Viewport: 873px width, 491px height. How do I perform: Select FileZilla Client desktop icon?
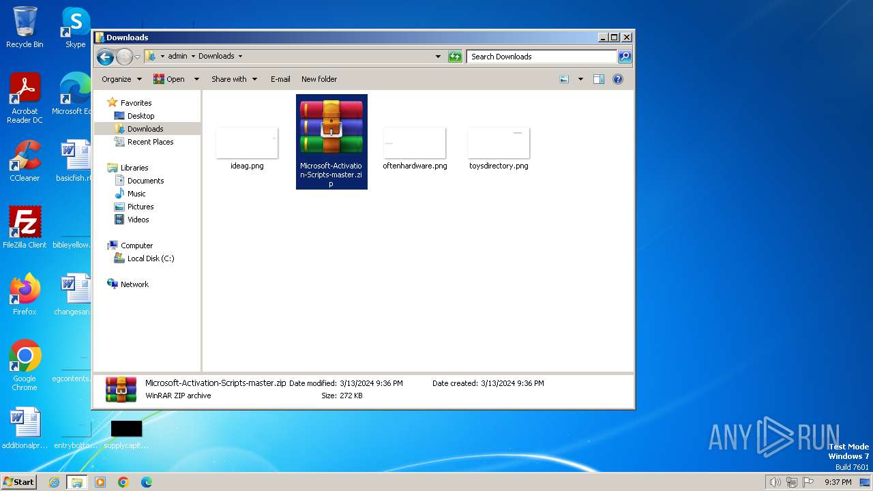click(25, 227)
